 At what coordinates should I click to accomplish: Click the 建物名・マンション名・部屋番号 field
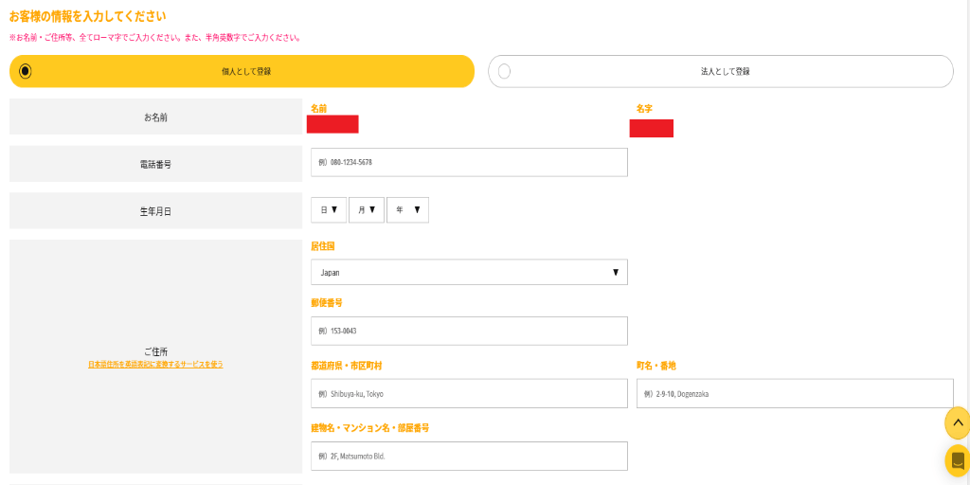click(x=469, y=456)
